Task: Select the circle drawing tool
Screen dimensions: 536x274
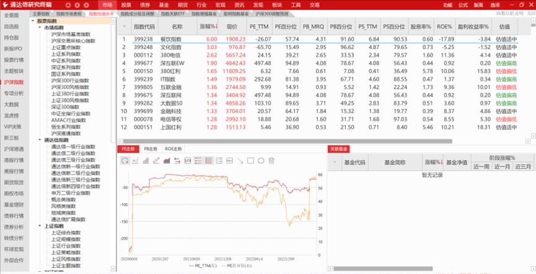Action: 261,161
